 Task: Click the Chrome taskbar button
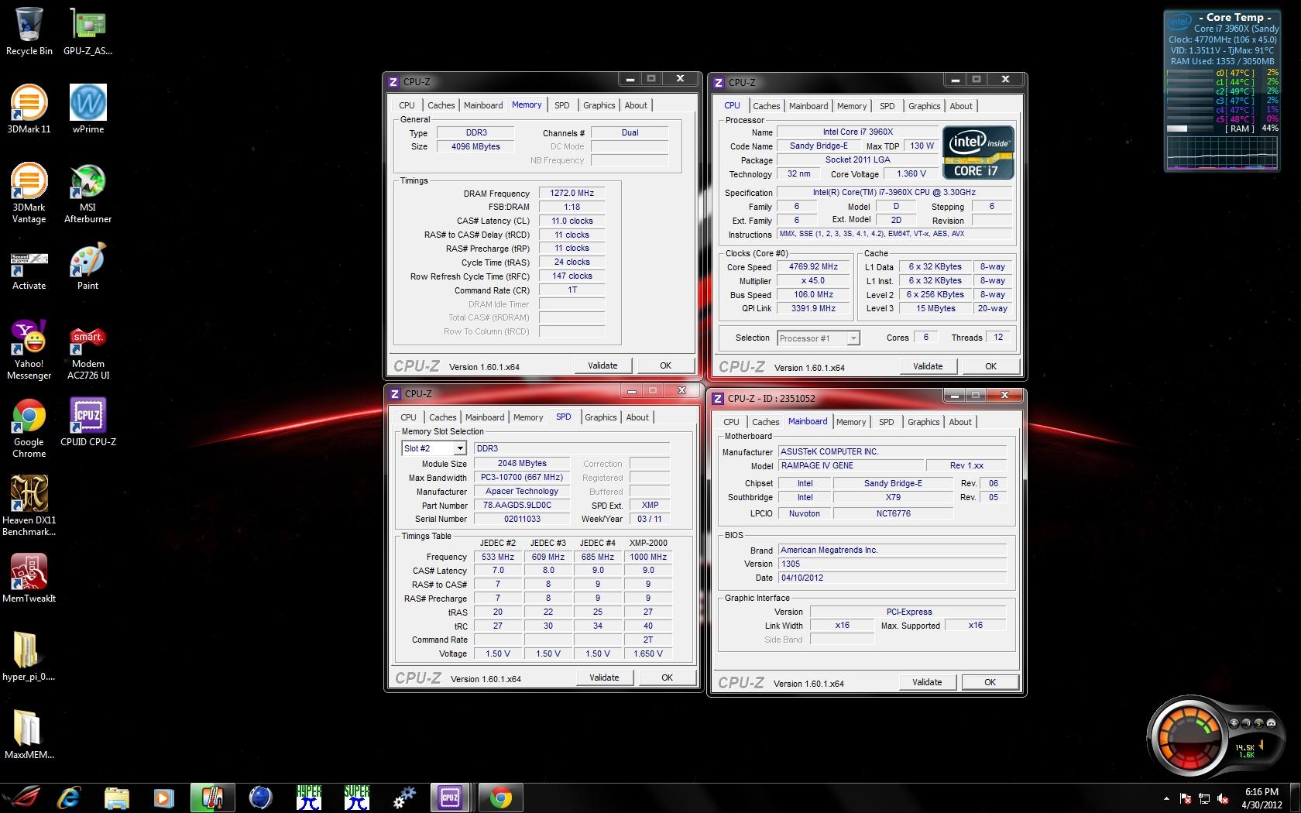pyautogui.click(x=500, y=798)
